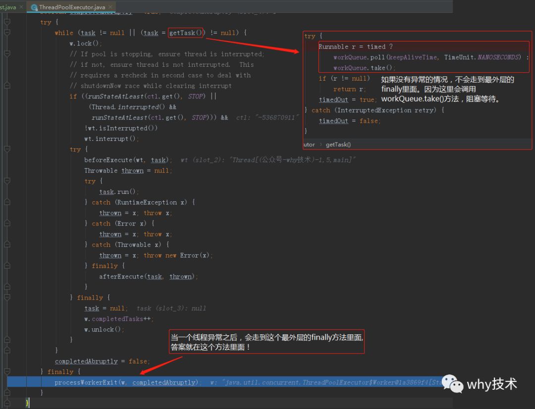The width and height of the screenshot is (535, 409).
Task: Fold the inner try block at beforeExecute
Action: 7,149
